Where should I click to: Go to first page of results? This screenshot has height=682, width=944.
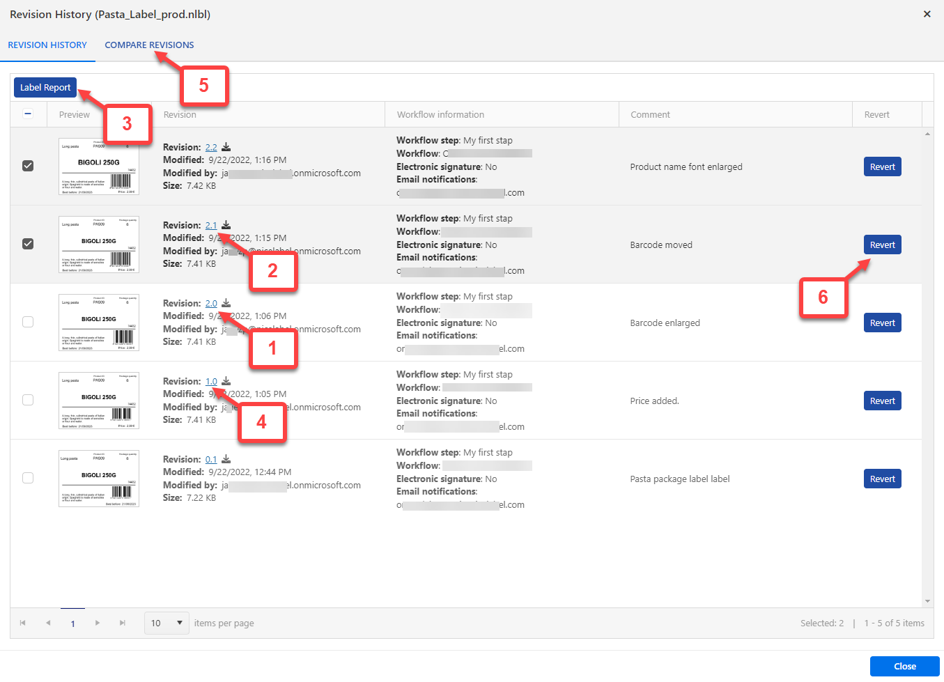tap(23, 623)
